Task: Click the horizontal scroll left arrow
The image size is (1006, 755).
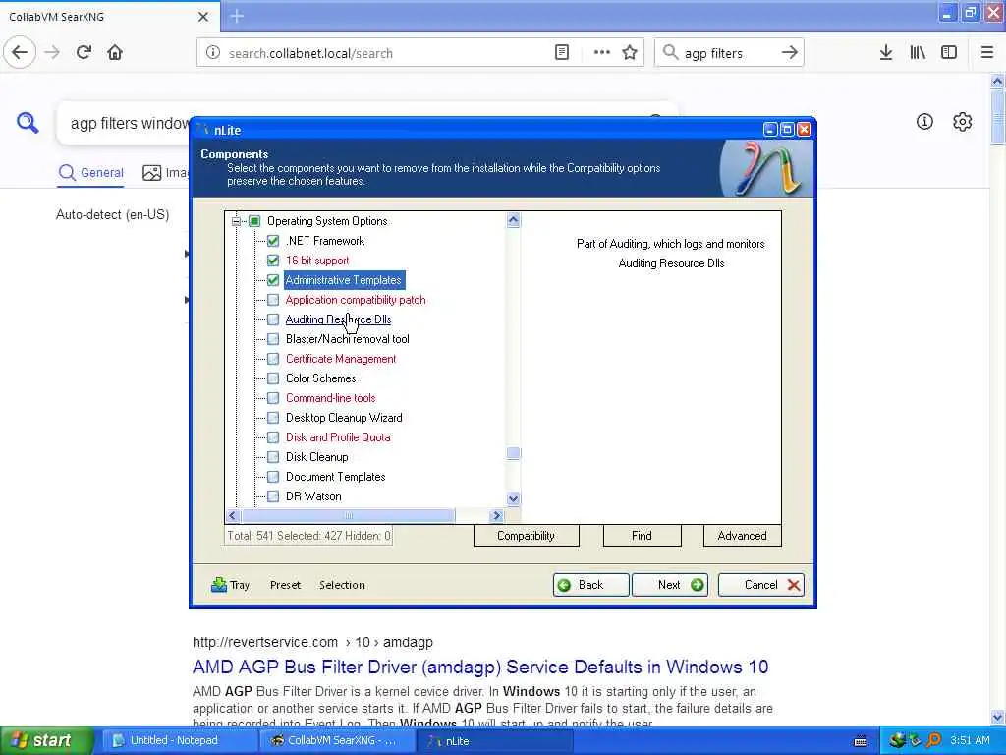Action: pyautogui.click(x=232, y=515)
